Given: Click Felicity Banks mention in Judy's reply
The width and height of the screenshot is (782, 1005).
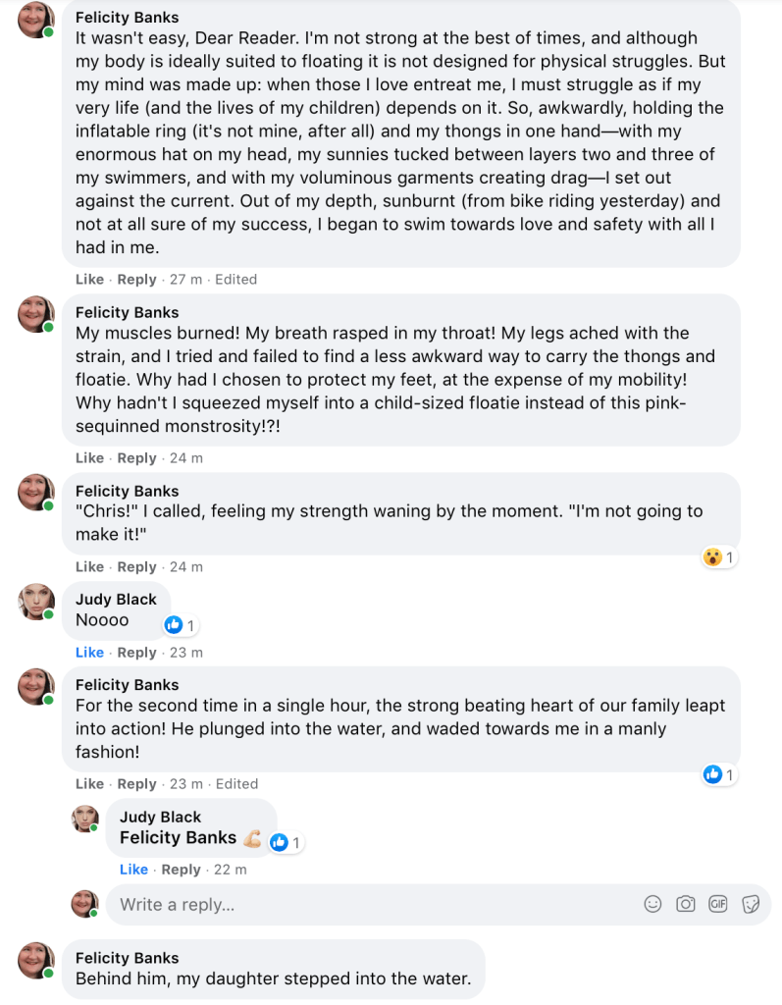Looking at the screenshot, I should (178, 837).
